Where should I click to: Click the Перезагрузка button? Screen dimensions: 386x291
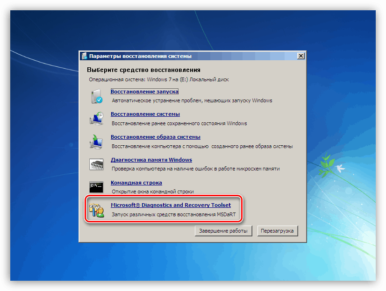[x=278, y=231]
